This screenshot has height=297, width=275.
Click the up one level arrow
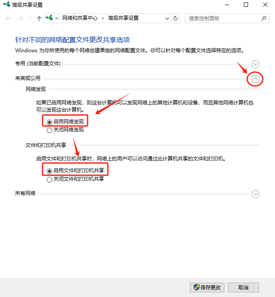[x=39, y=19]
